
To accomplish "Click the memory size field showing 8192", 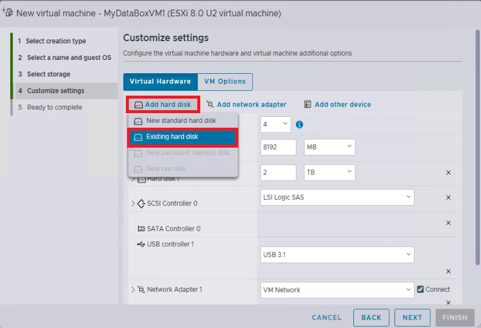I will coord(278,147).
